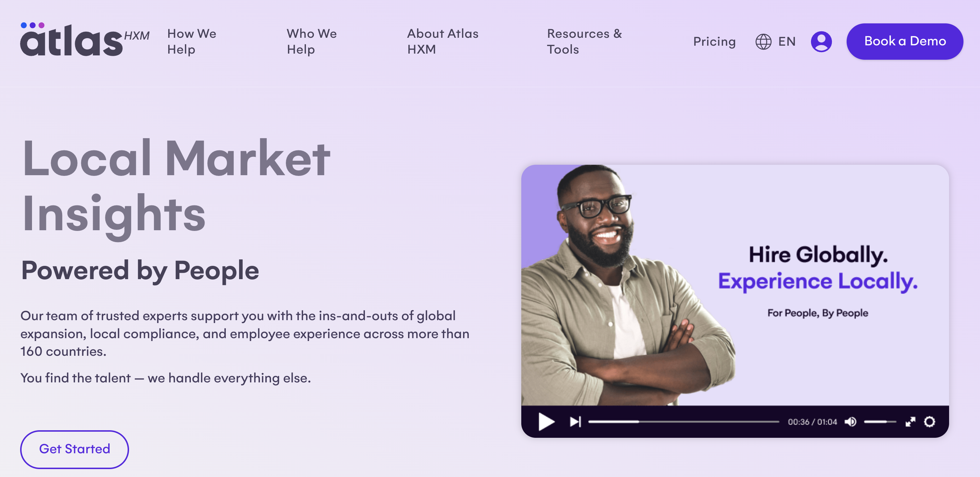Screen dimensions: 980x477
Task: Open the Resources & Tools menu
Action: click(584, 41)
